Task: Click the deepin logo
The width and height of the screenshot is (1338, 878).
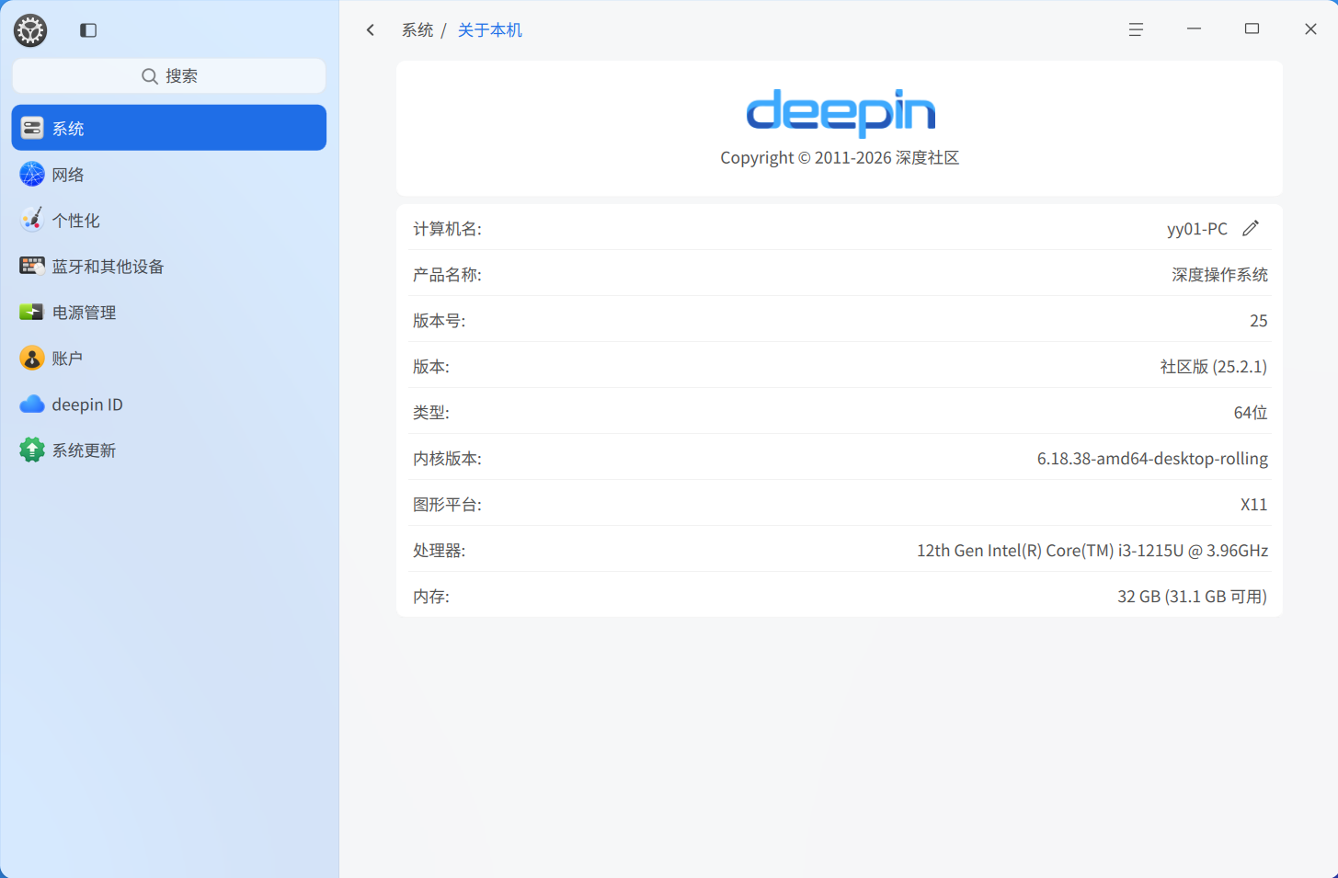Action: click(841, 112)
